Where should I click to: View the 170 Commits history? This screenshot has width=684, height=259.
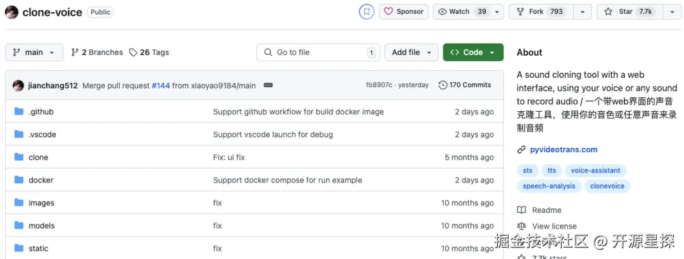click(x=465, y=85)
